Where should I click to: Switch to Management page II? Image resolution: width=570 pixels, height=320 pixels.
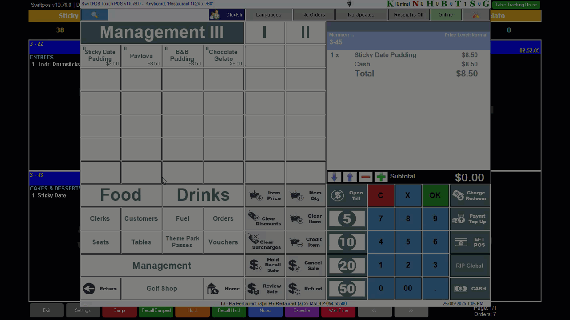click(x=305, y=32)
